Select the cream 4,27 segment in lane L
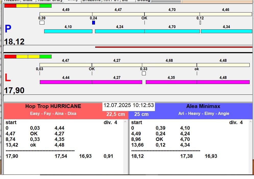The height and width of the screenshot is (179, 254). click(x=117, y=65)
